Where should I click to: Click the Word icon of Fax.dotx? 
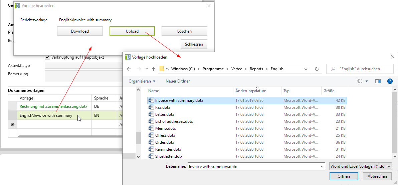pos(151,107)
